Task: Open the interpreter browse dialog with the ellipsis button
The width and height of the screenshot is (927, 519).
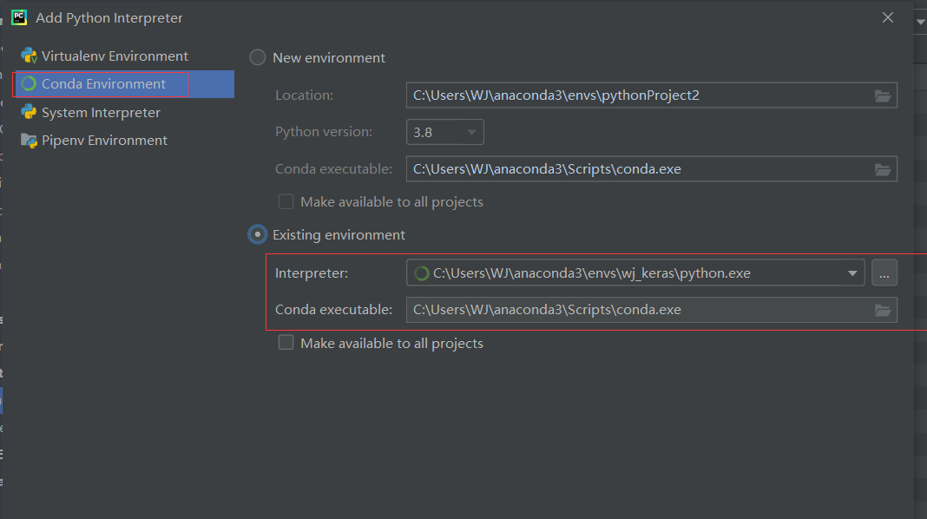Action: coord(884,272)
